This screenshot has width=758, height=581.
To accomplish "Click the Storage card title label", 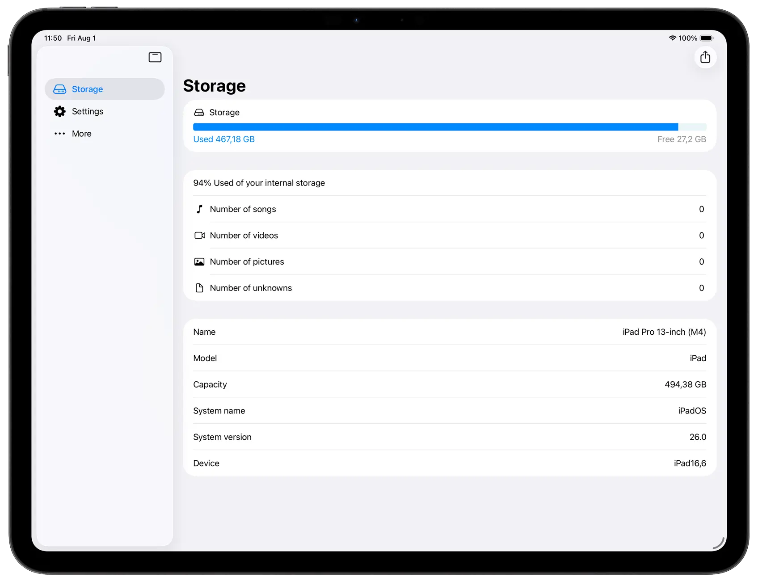I will coord(224,113).
